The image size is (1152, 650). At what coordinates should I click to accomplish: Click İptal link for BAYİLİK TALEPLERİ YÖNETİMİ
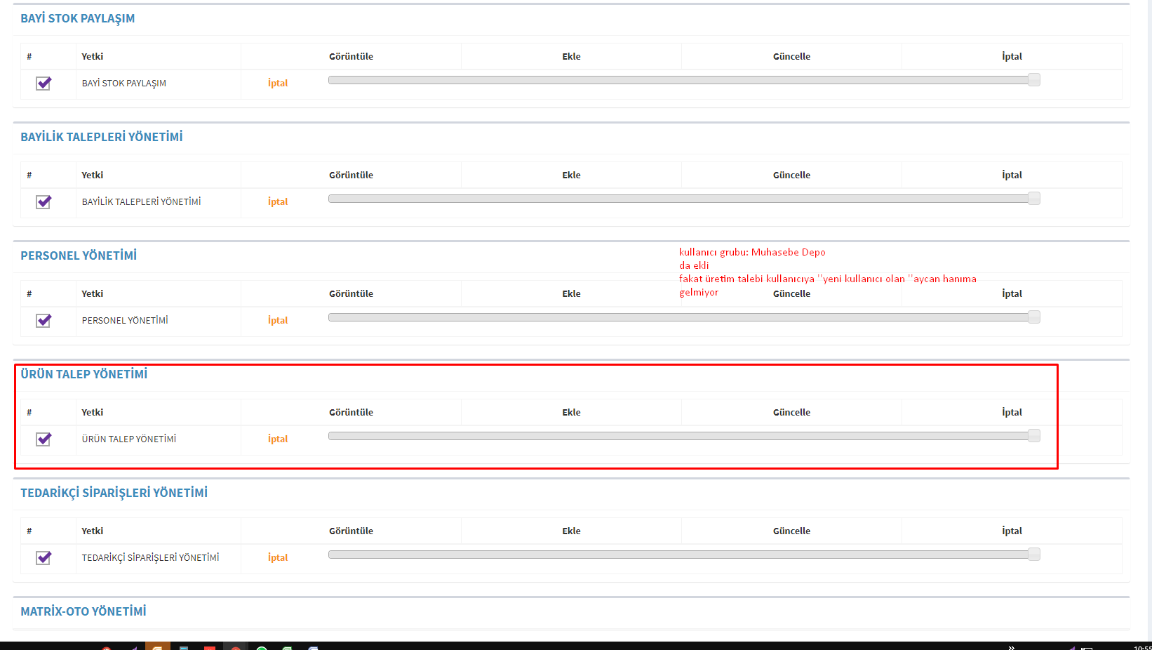[x=278, y=202]
